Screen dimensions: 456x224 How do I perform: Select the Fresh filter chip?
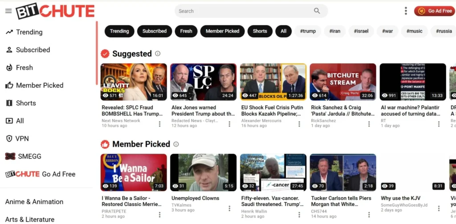click(186, 31)
